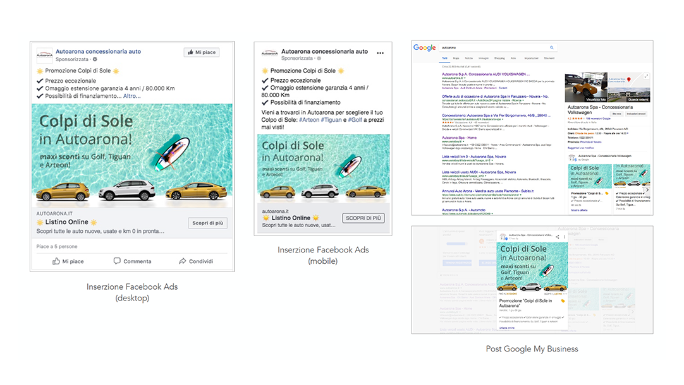The image size is (684, 385).
Task: Click the #Arteon hashtag in mobile ad
Action: pos(309,120)
